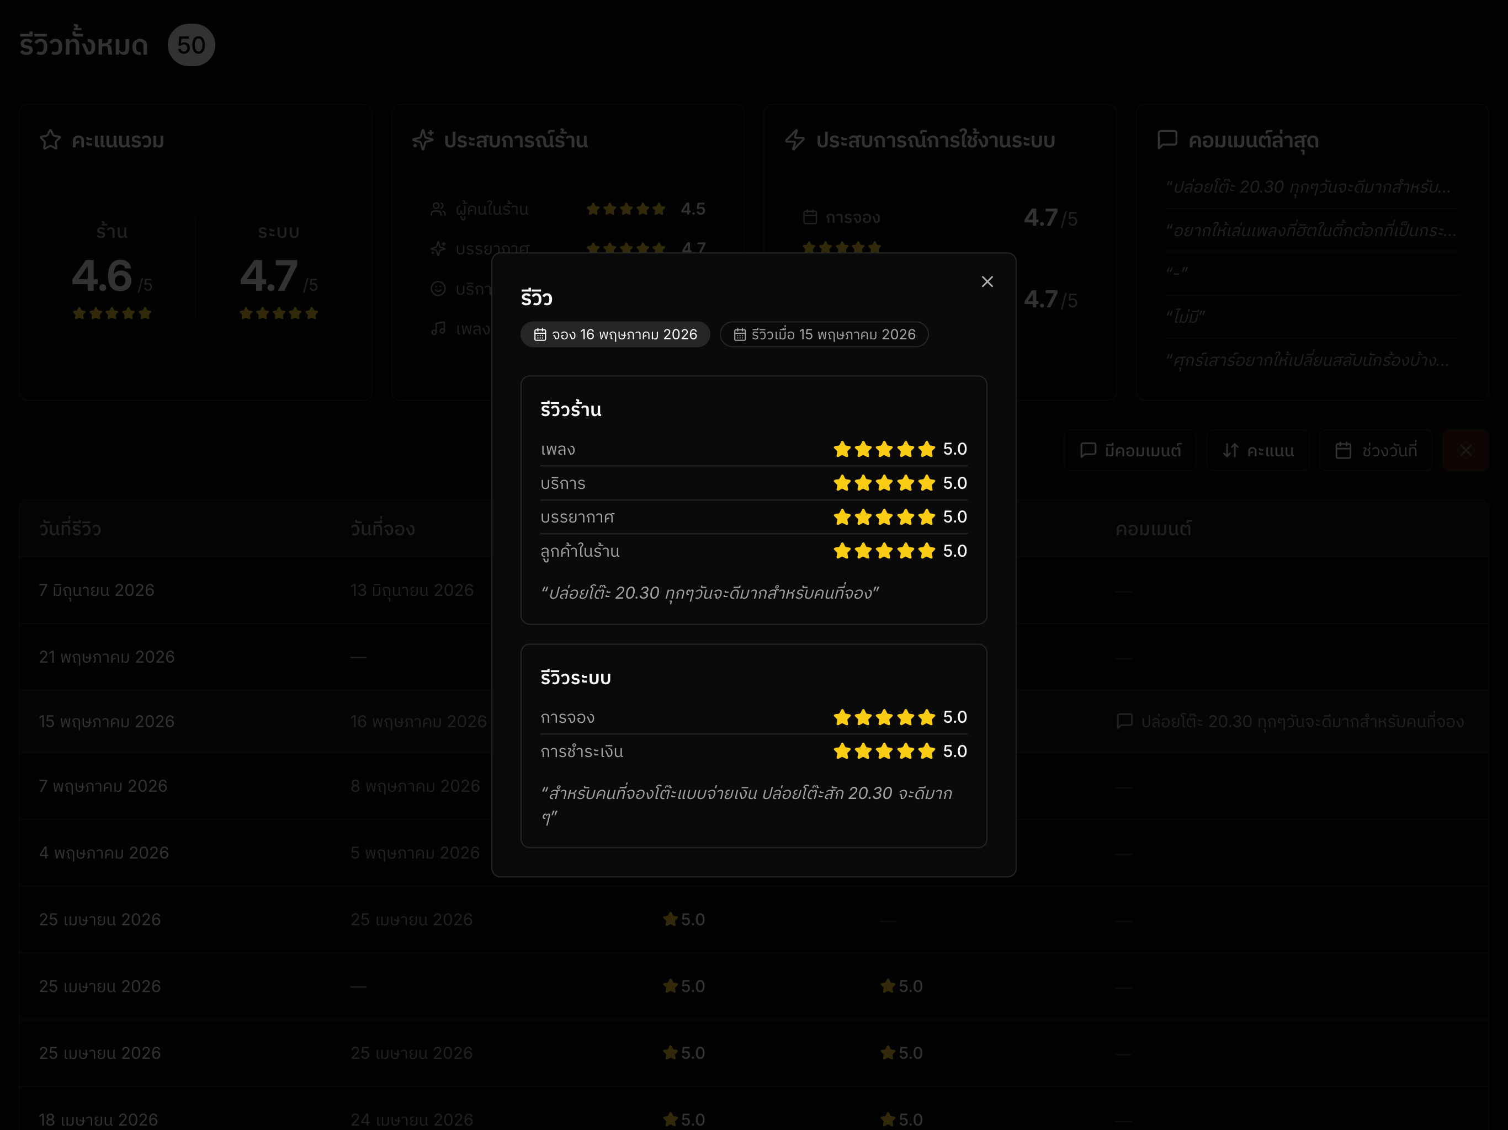Toggle the มีคอมเมนต์ filter

(1130, 450)
